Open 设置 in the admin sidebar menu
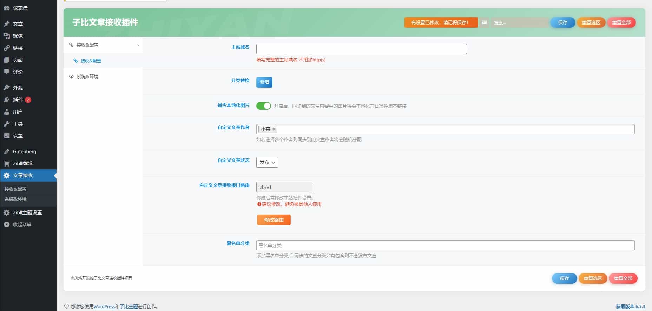Image resolution: width=652 pixels, height=311 pixels. pyautogui.click(x=18, y=136)
